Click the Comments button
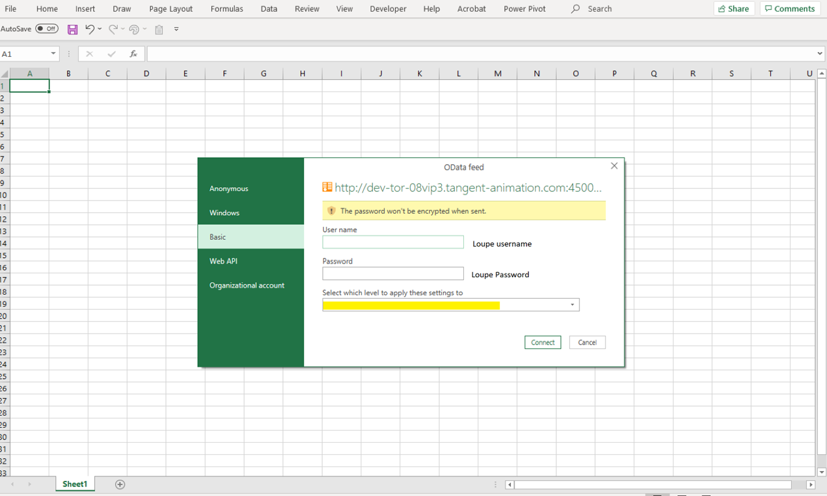The width and height of the screenshot is (827, 496). [x=790, y=9]
